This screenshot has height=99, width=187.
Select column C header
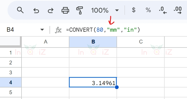pos(141,42)
